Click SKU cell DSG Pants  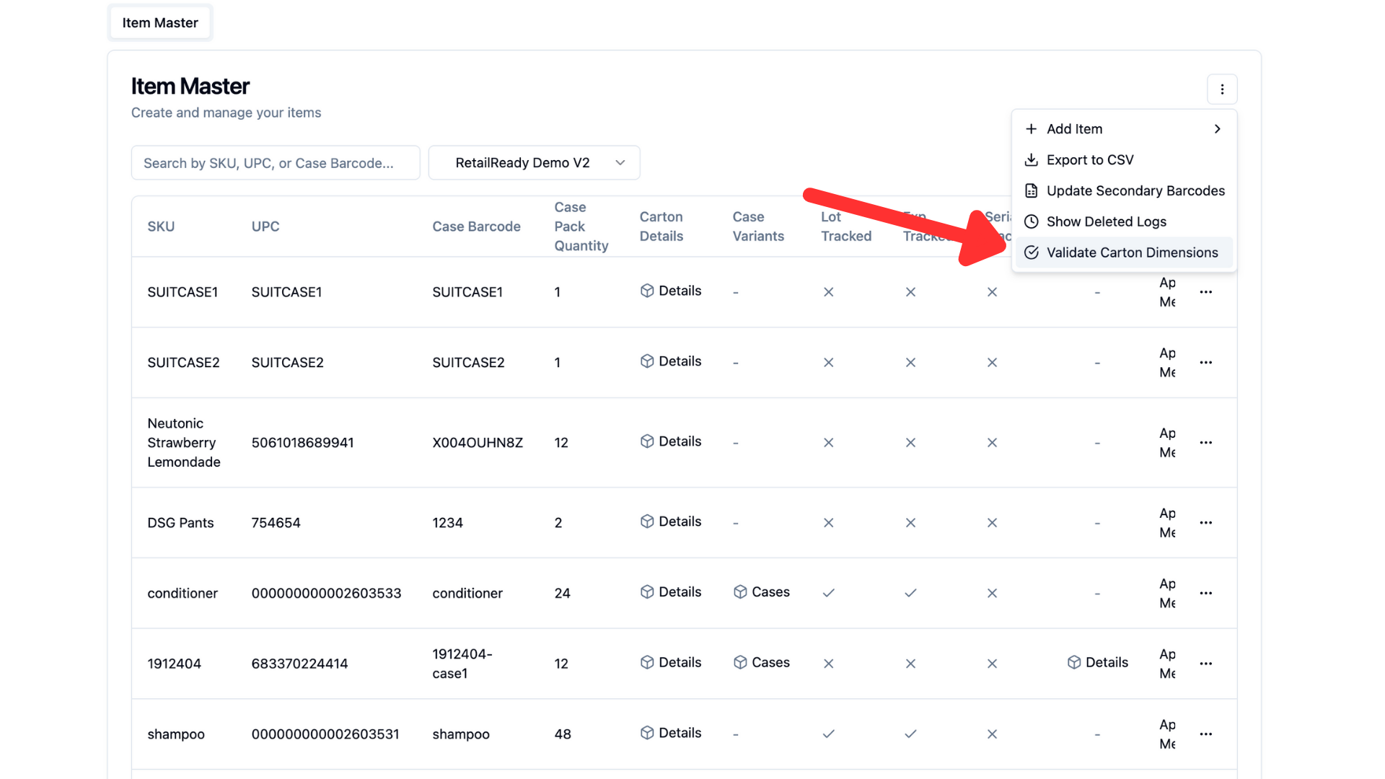point(180,523)
